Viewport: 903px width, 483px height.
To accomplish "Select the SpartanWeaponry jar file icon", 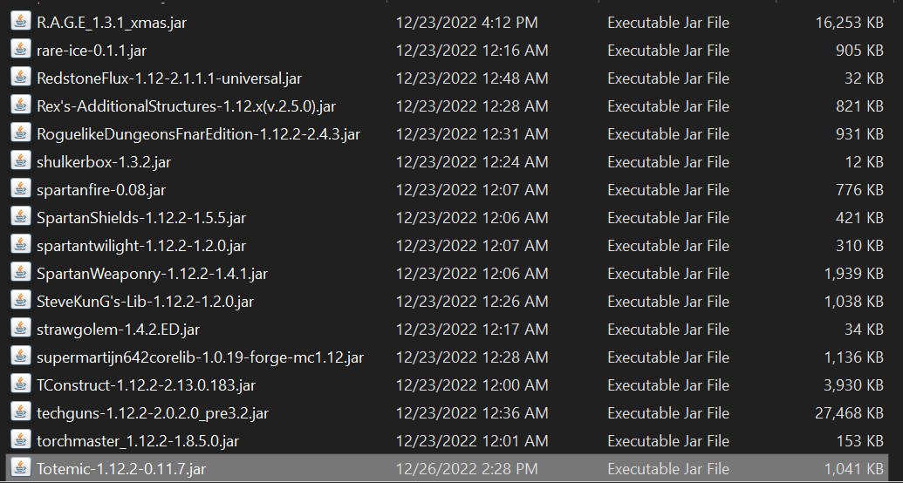I will point(21,273).
